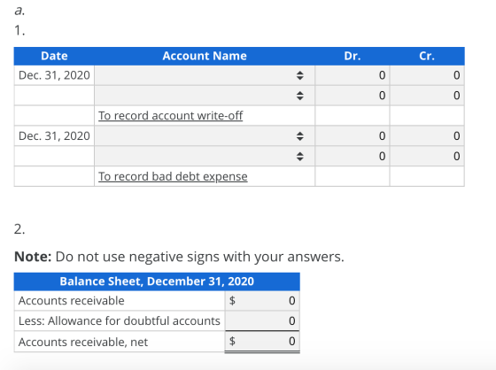Click the Accounts receivable, net amount field

coord(262,341)
